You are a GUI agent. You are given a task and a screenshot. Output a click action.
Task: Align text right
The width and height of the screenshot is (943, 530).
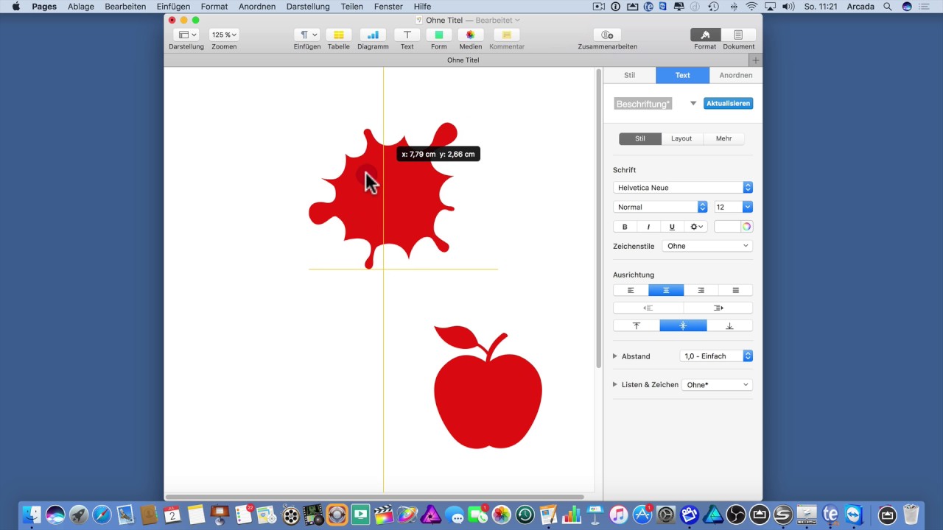[701, 290]
